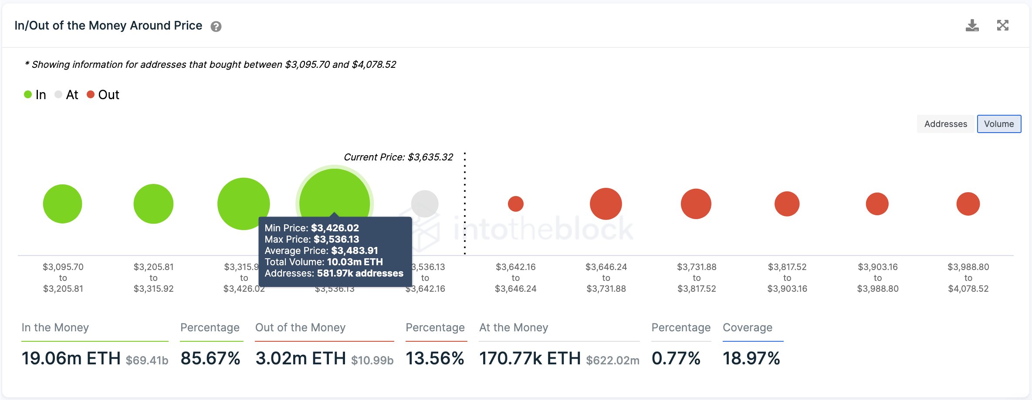Click the Coverage stat label
This screenshot has height=400, width=1032.
pyautogui.click(x=748, y=327)
